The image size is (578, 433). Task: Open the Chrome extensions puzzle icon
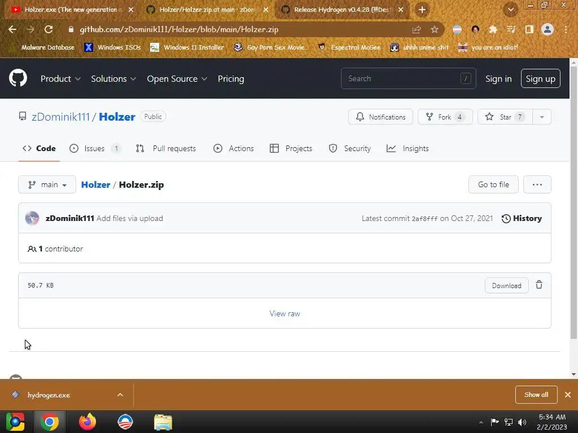[x=493, y=29]
